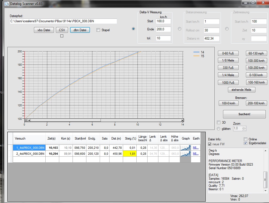Click the Distanz m field
This screenshot has height=203, width=269.
(x=211, y=38)
